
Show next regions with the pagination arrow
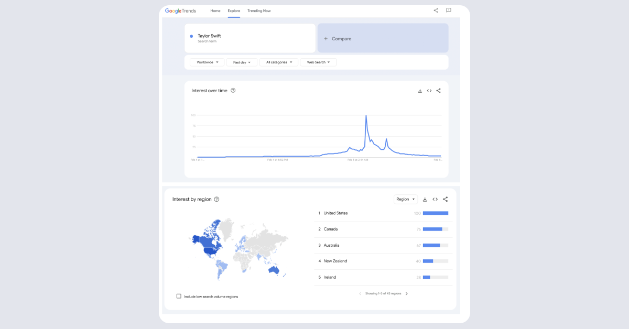tap(407, 293)
